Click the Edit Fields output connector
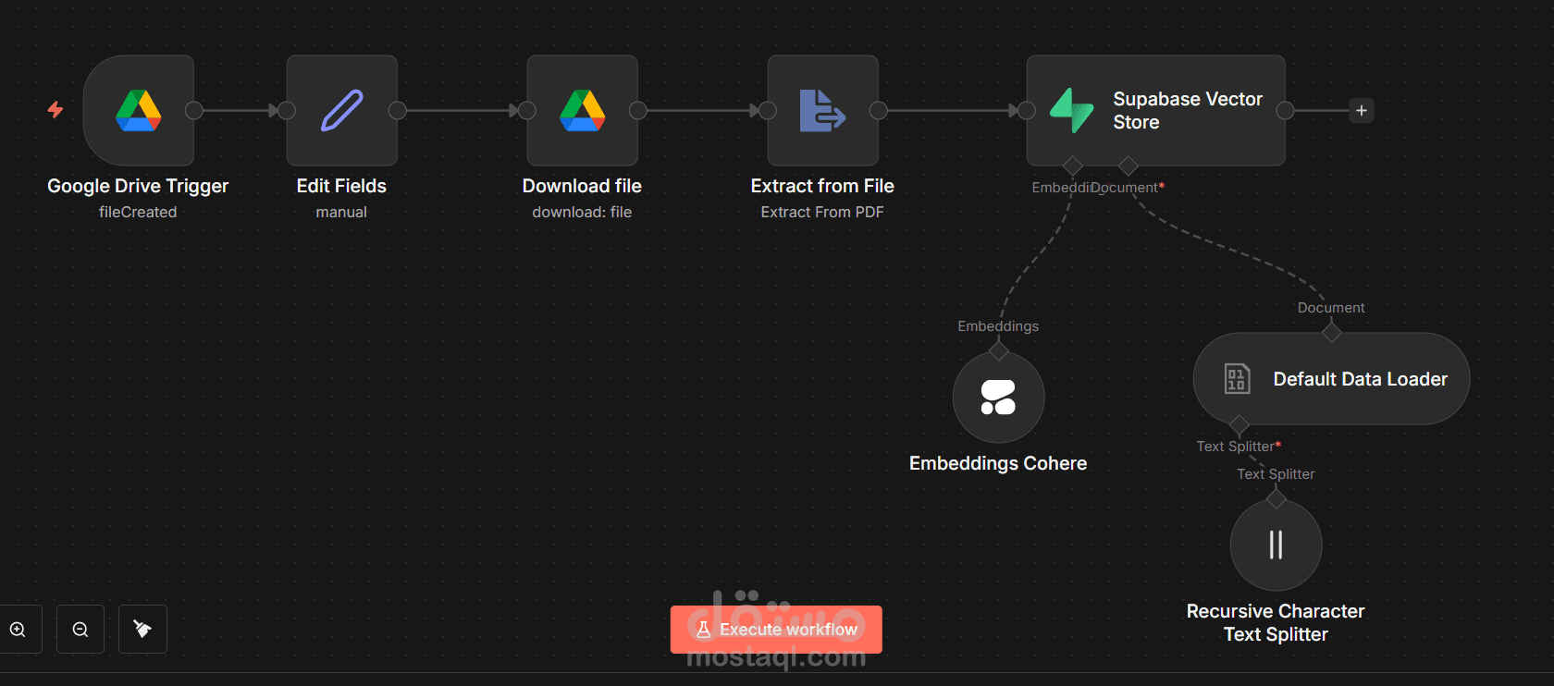The width and height of the screenshot is (1554, 686). (x=398, y=111)
